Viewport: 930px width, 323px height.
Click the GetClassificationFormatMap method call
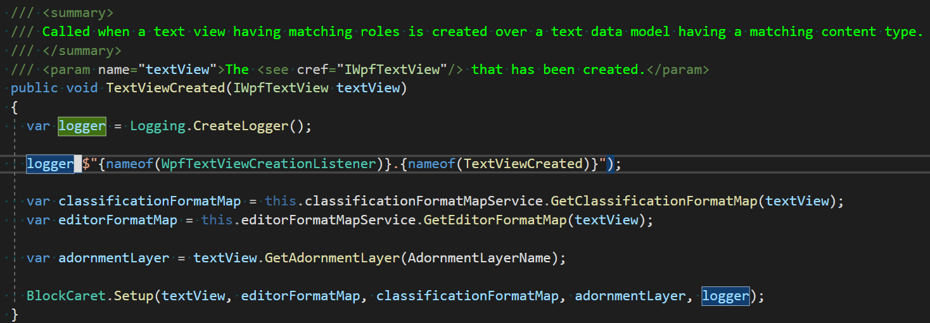coord(654,202)
